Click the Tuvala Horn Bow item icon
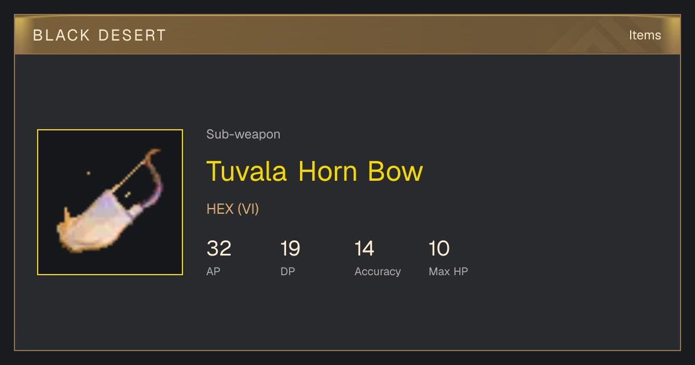Image resolution: width=695 pixels, height=365 pixels. (110, 202)
